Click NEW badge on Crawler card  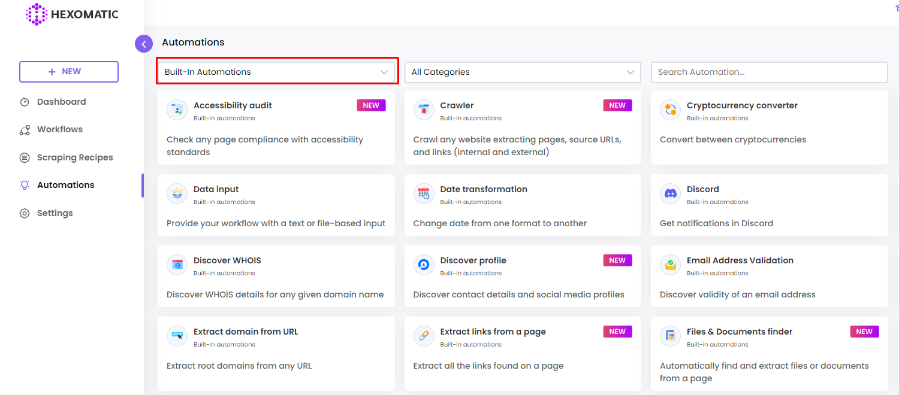617,105
